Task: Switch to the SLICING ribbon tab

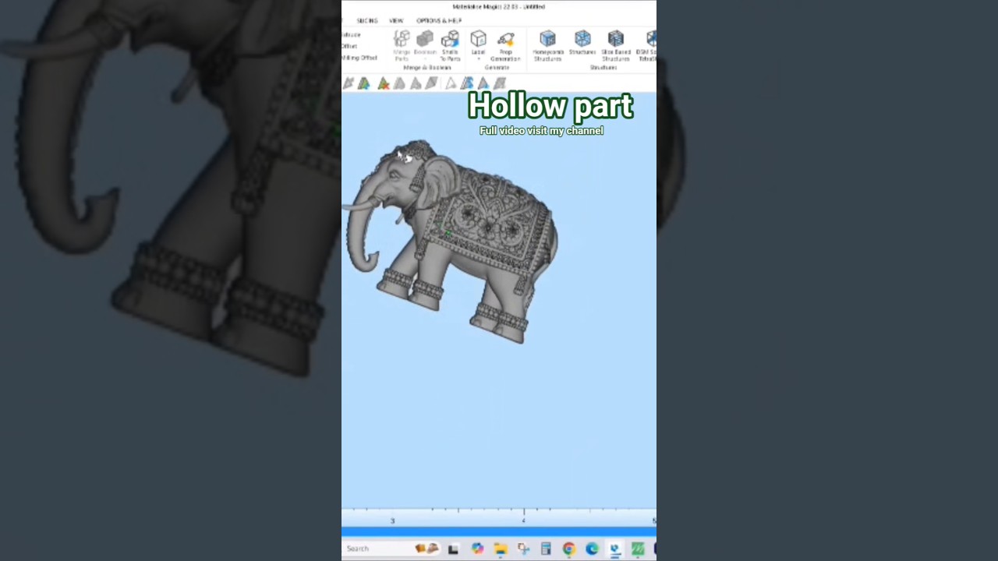Action: click(367, 20)
